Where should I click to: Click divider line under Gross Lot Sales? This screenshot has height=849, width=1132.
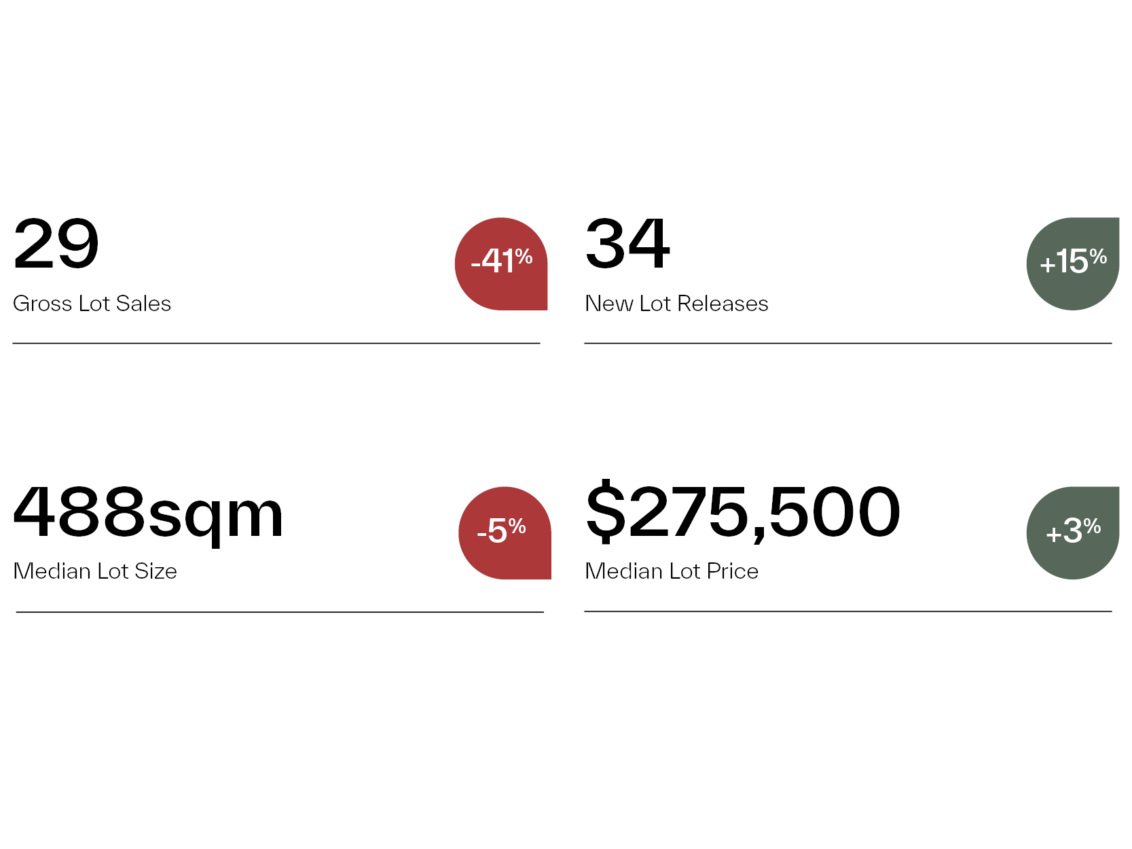276,344
